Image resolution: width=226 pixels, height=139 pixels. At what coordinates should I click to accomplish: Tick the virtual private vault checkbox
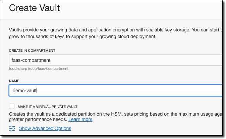[12, 107]
